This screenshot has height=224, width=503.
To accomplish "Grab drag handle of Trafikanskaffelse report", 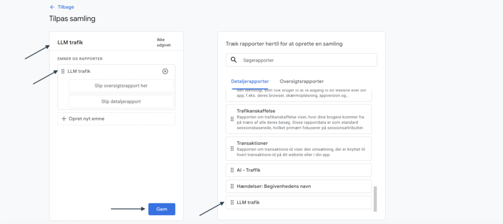I will click(232, 119).
